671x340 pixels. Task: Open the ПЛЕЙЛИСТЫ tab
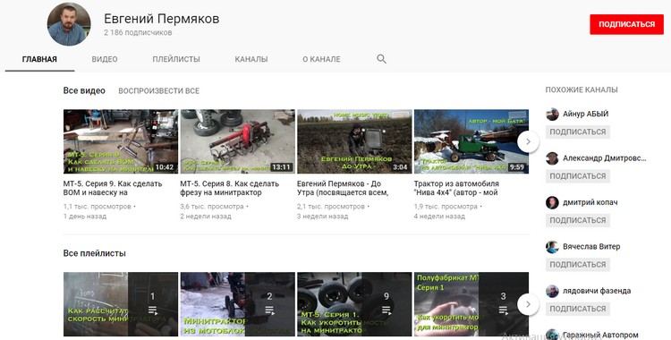(x=176, y=59)
